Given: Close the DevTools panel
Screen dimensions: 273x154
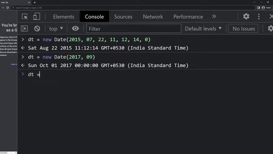Looking at the screenshot, I should point(271,17).
